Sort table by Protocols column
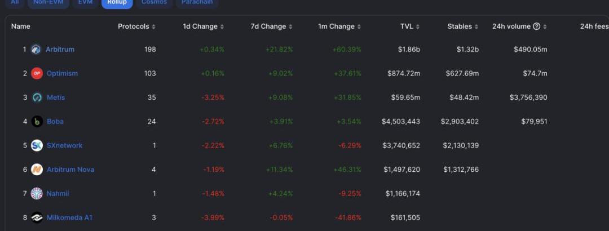 136,26
